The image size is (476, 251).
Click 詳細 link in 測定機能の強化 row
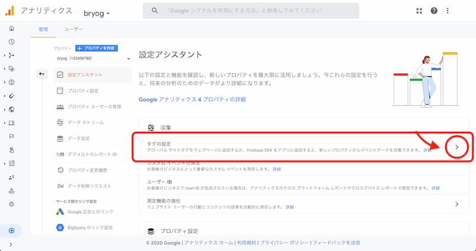[x=290, y=207]
